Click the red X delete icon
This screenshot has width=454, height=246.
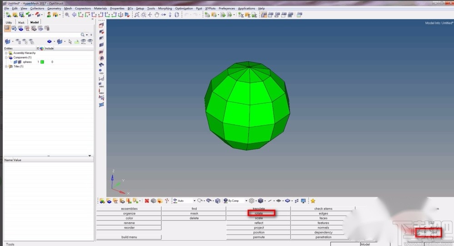[146, 201]
